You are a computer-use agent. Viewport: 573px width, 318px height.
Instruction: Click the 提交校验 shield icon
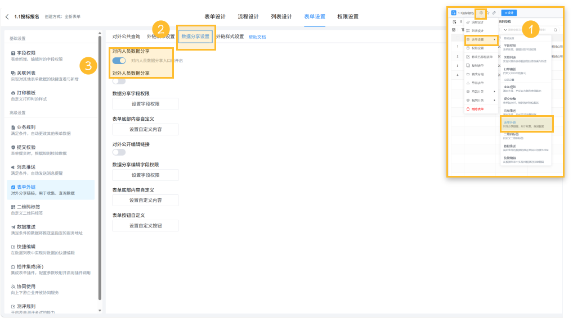tap(13, 147)
